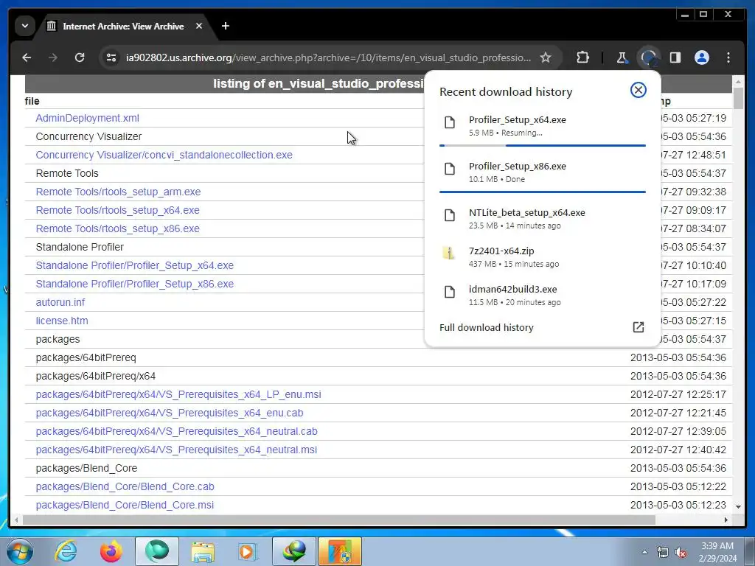Viewport: 755px width, 566px height.
Task: Close the Internet Archive tab
Action: 199,26
